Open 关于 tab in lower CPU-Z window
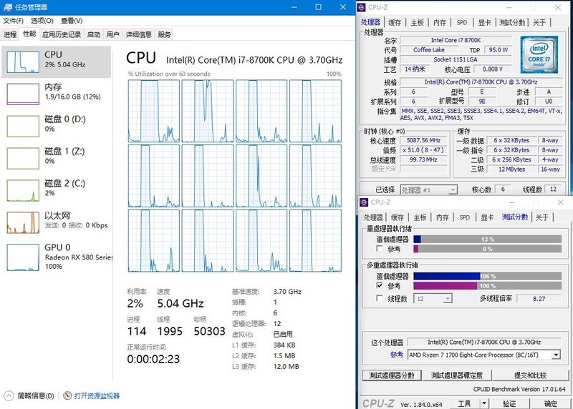Image resolution: width=573 pixels, height=409 pixels. point(542,217)
